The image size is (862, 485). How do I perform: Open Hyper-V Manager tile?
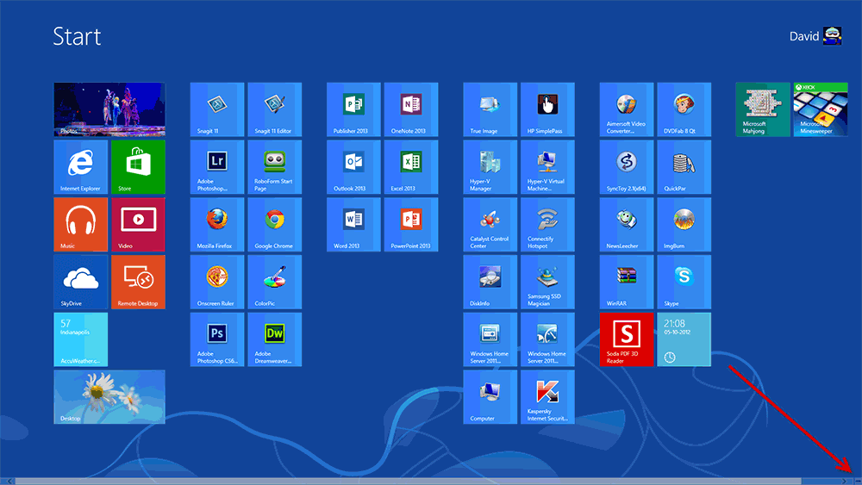[x=490, y=167]
